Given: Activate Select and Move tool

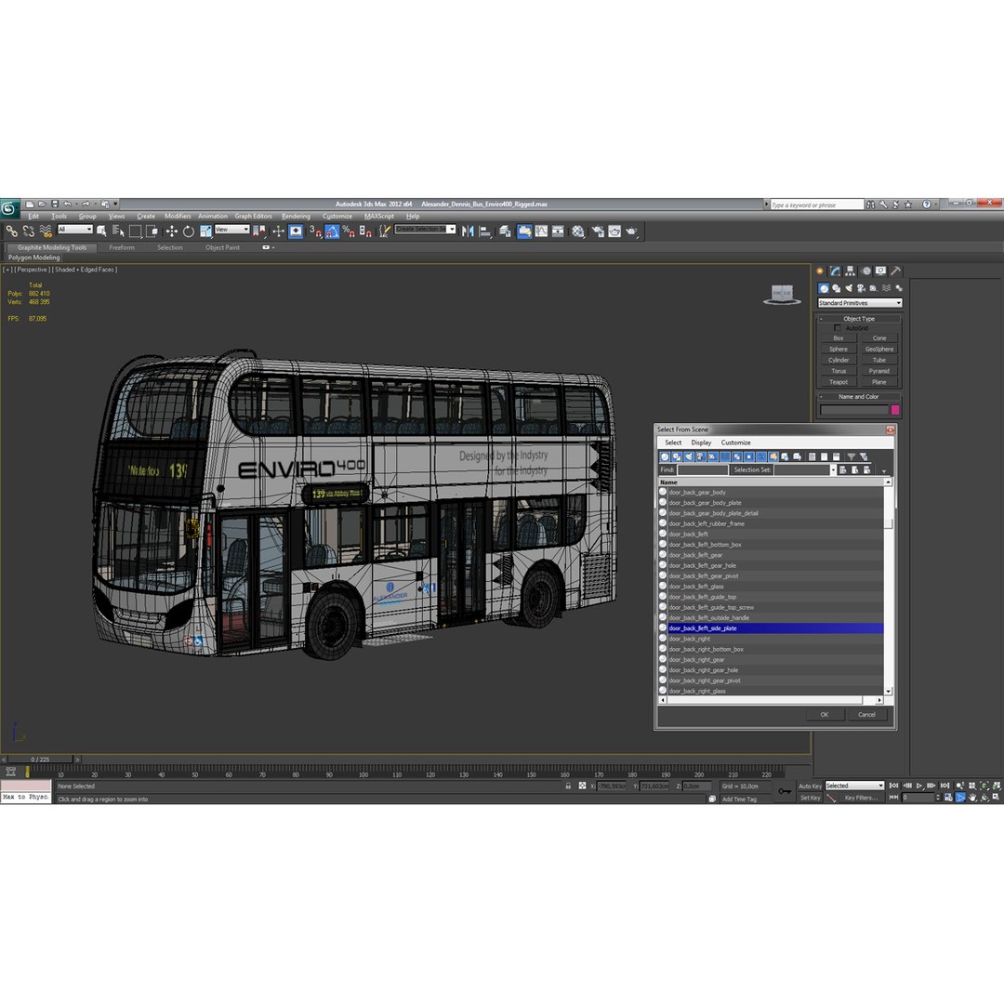Looking at the screenshot, I should pyautogui.click(x=172, y=231).
